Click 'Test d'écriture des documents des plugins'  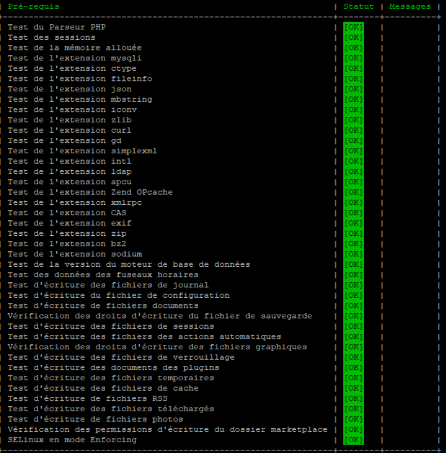[113, 367]
